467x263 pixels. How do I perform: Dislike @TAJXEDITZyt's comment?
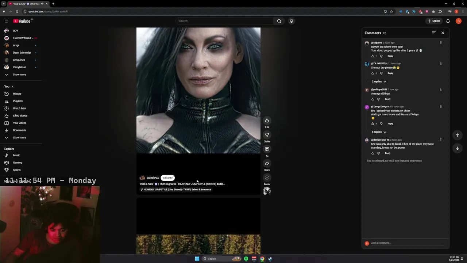[x=381, y=73]
